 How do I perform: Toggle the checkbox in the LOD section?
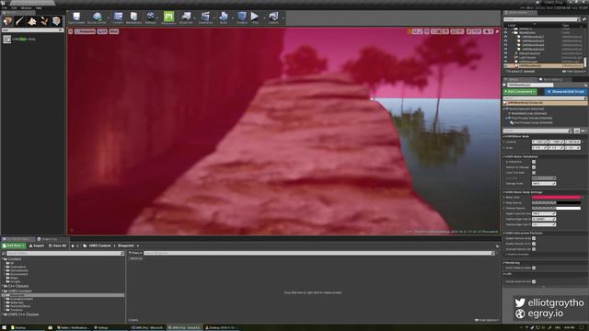[x=534, y=282]
